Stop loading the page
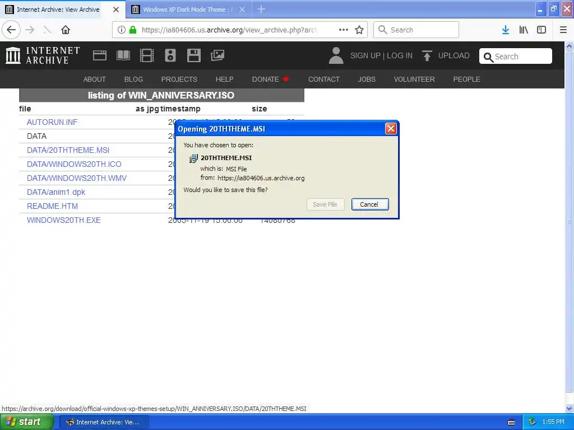The width and height of the screenshot is (574, 430). [47, 30]
